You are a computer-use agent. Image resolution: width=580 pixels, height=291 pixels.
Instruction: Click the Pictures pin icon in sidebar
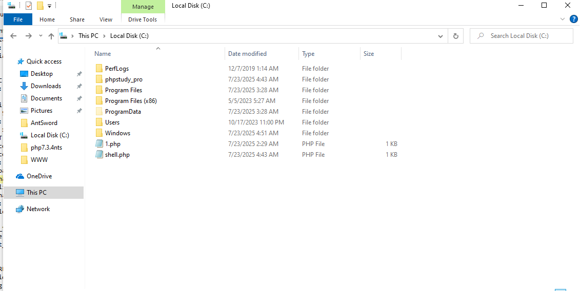tap(79, 111)
